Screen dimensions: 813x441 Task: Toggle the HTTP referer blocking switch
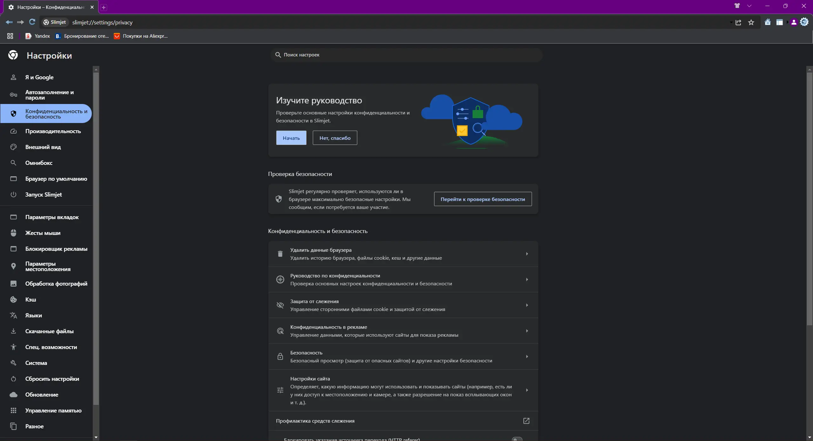click(517, 439)
